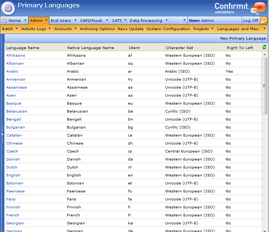This screenshot has height=232, width=269.
Task: Click the 'Yes' value in Arabic row
Action: 229,71
